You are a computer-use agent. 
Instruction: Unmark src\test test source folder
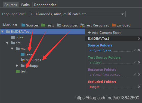(139, 62)
